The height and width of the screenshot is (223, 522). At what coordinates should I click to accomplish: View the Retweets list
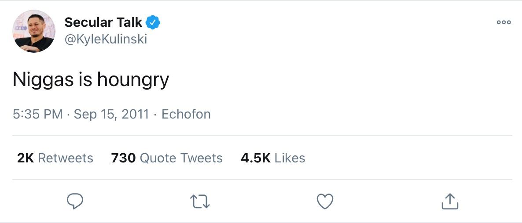(65, 158)
